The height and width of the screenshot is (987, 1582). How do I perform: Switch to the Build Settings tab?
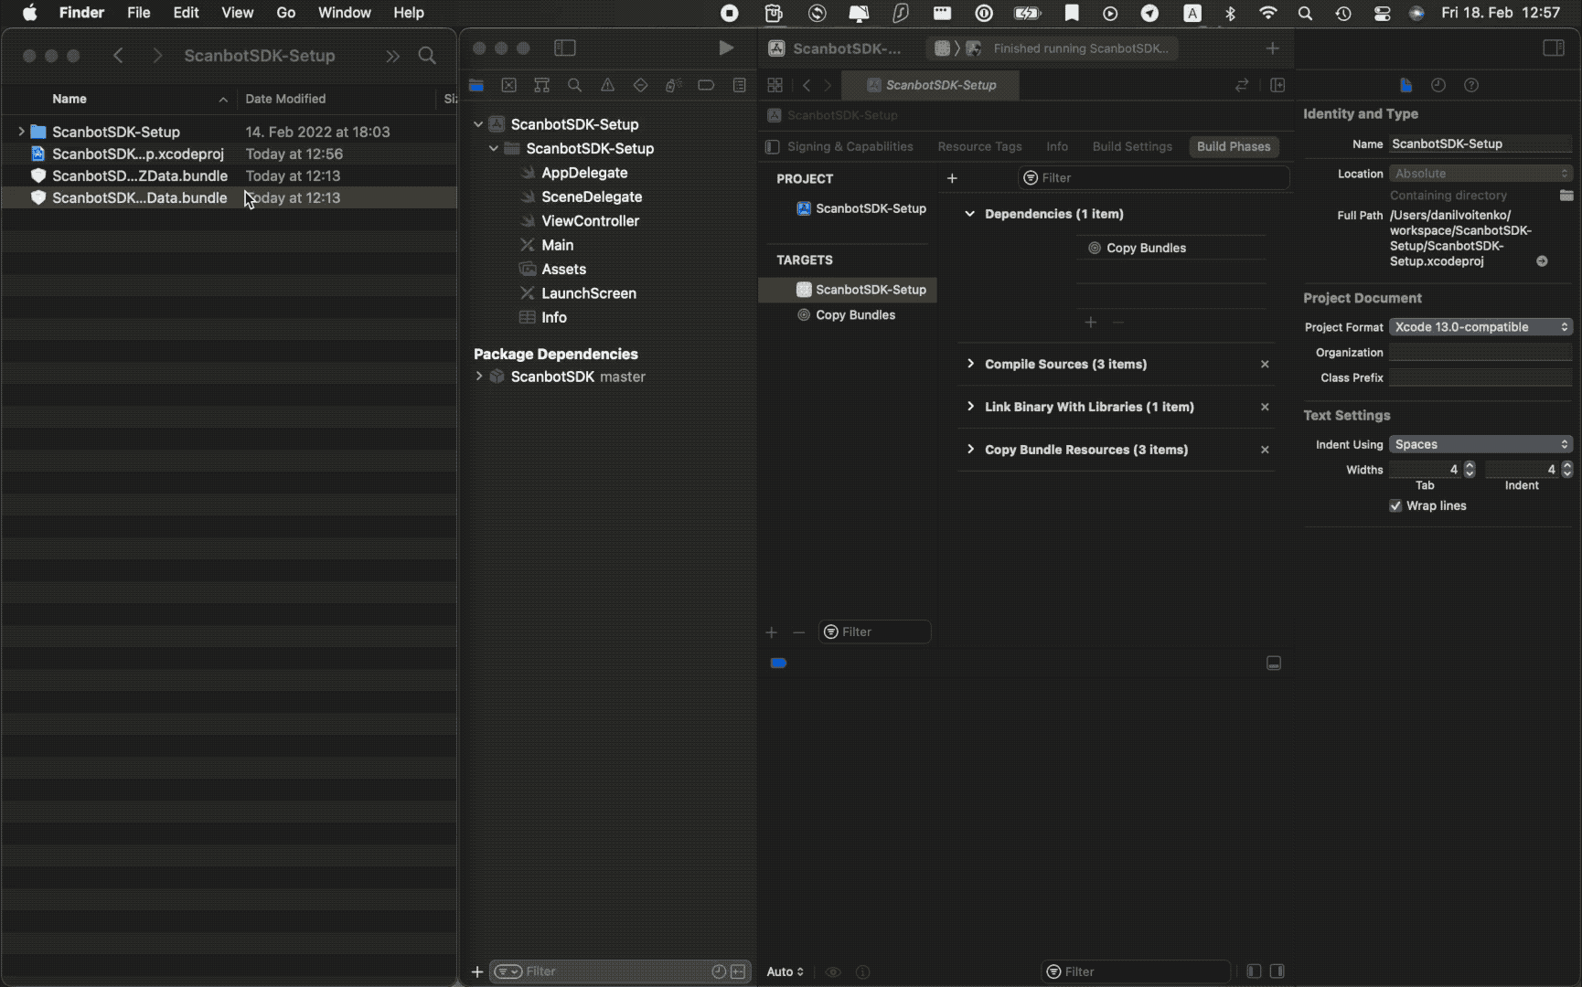coord(1131,146)
